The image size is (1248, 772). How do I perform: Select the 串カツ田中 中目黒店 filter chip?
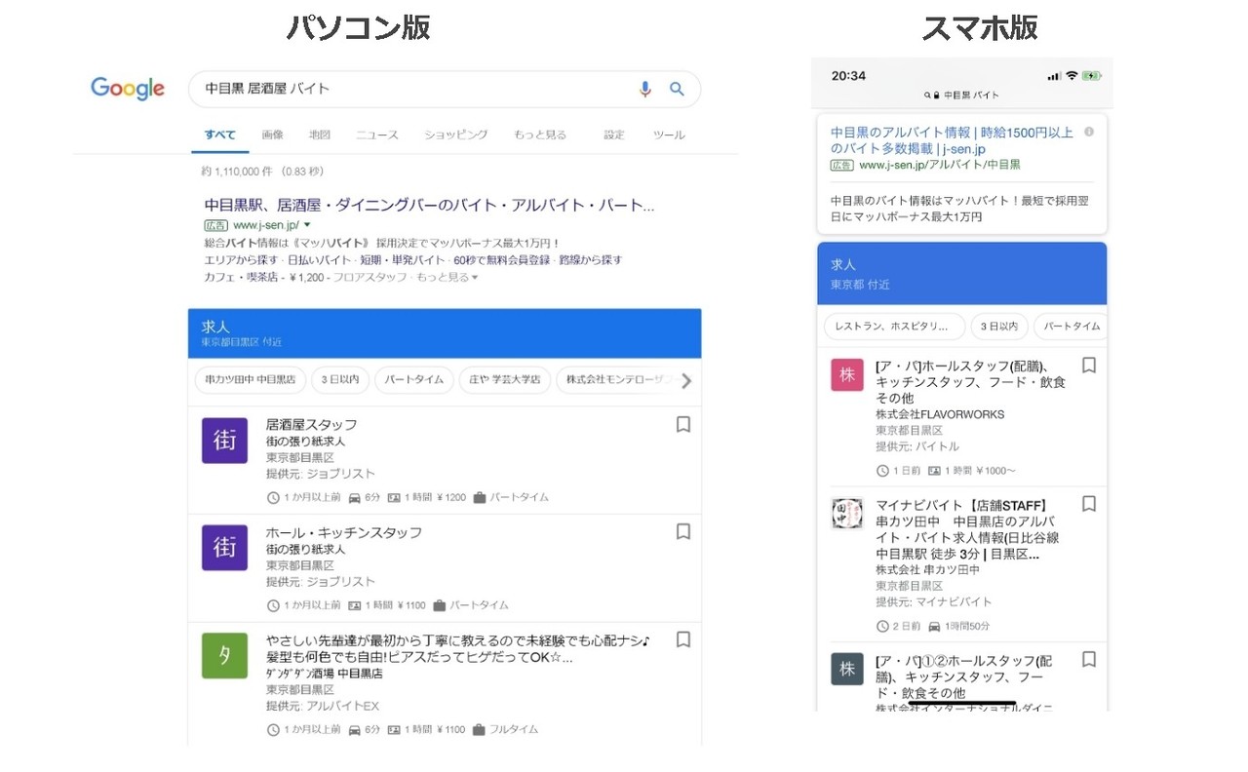coord(250,380)
